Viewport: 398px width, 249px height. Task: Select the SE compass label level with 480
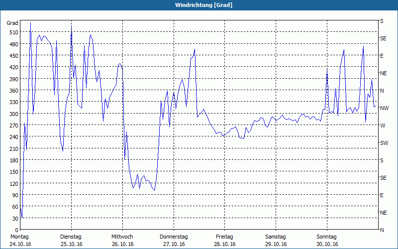pyautogui.click(x=383, y=38)
